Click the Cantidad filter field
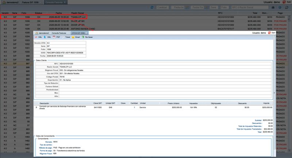The image size is (292, 158). [x=162, y=7]
